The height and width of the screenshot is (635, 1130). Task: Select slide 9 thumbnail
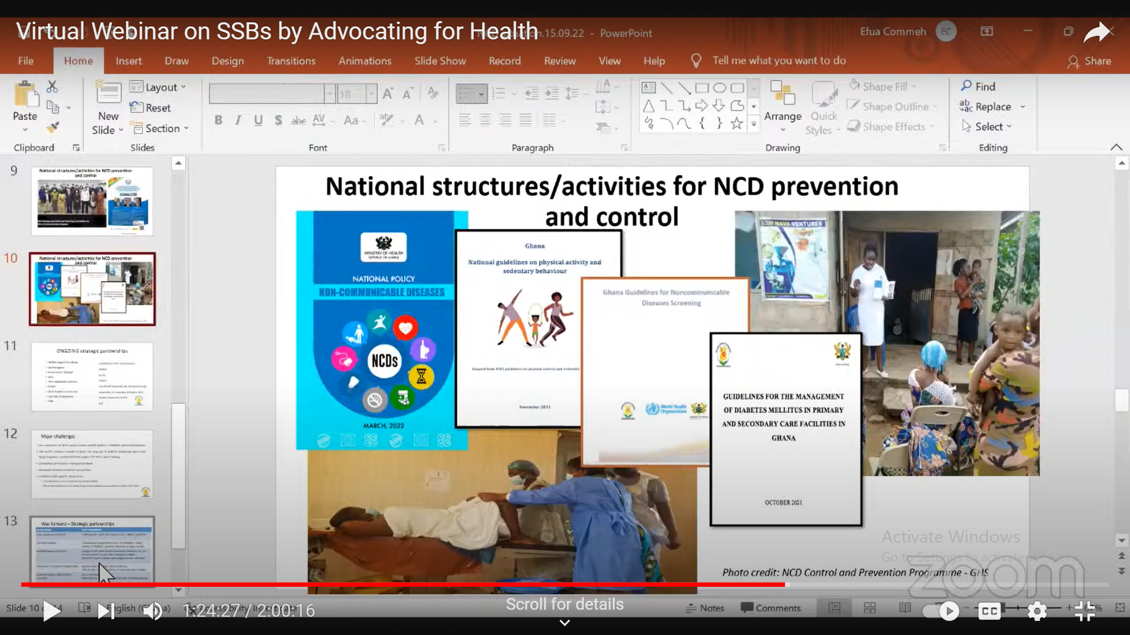point(92,201)
